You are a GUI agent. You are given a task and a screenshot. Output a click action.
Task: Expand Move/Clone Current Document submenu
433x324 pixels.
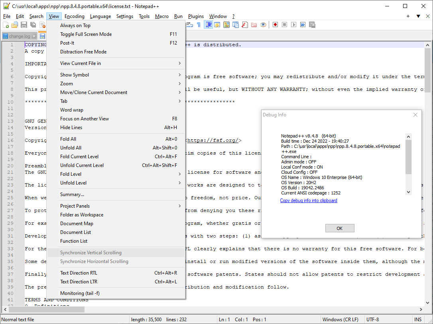[116, 92]
